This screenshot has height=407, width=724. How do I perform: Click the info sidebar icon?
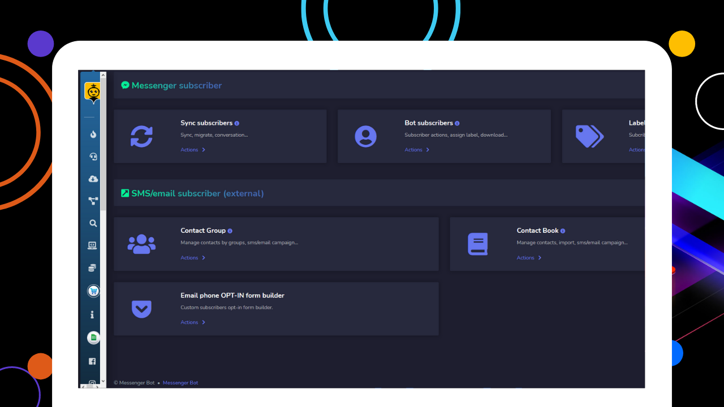click(92, 314)
